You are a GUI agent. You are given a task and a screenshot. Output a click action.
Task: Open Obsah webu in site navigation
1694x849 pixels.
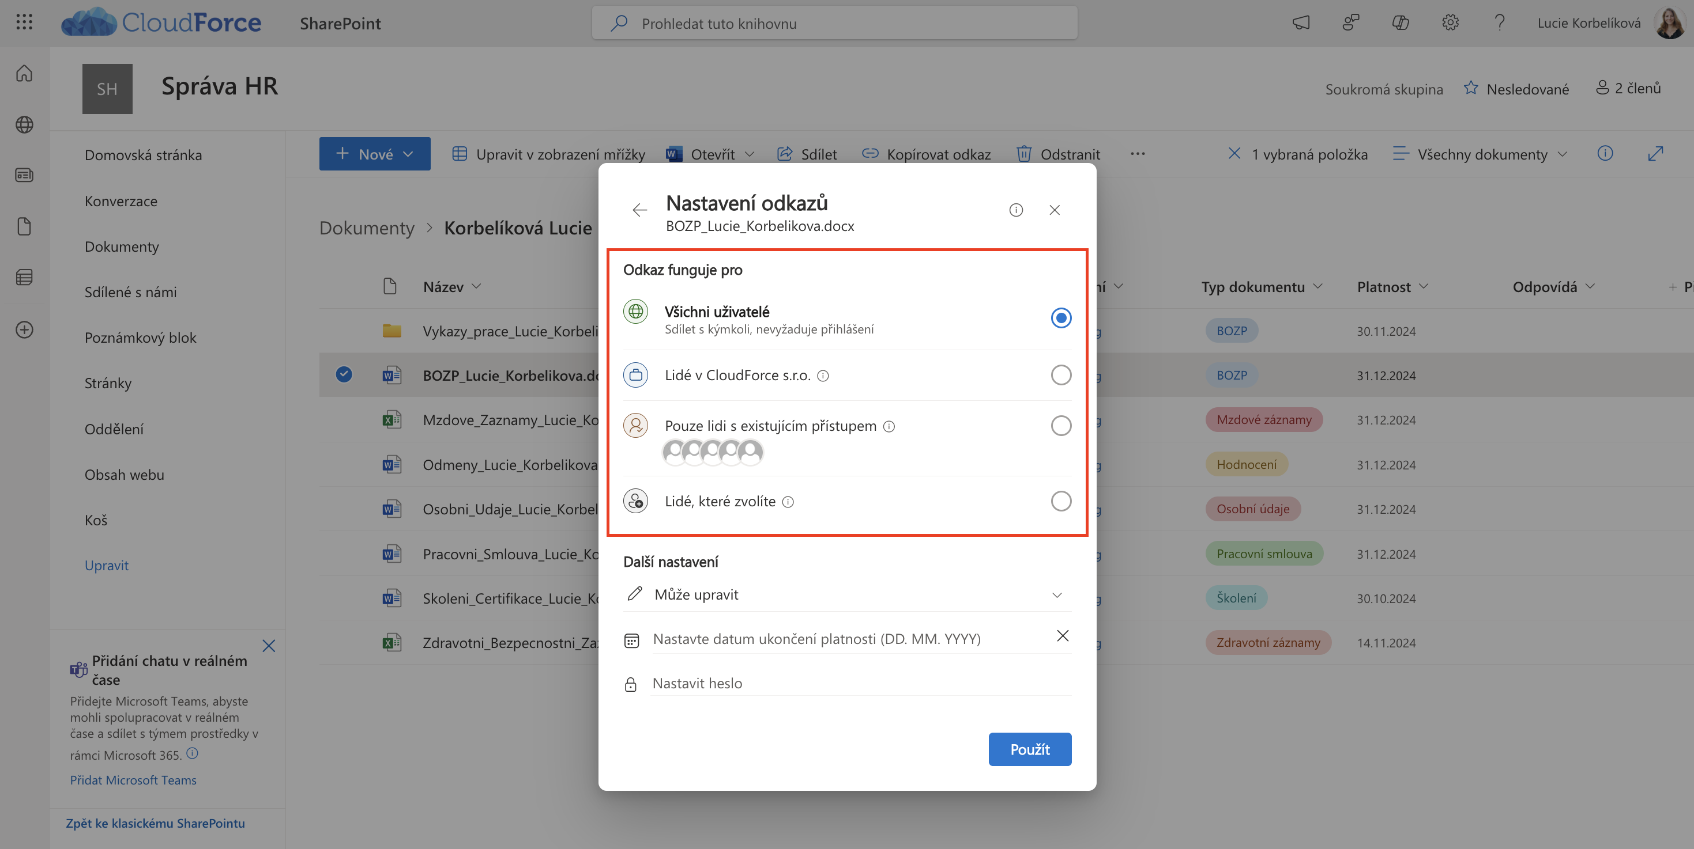coord(125,475)
